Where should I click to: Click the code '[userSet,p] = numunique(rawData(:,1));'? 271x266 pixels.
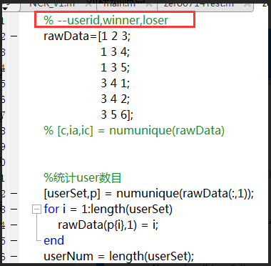(x=149, y=194)
